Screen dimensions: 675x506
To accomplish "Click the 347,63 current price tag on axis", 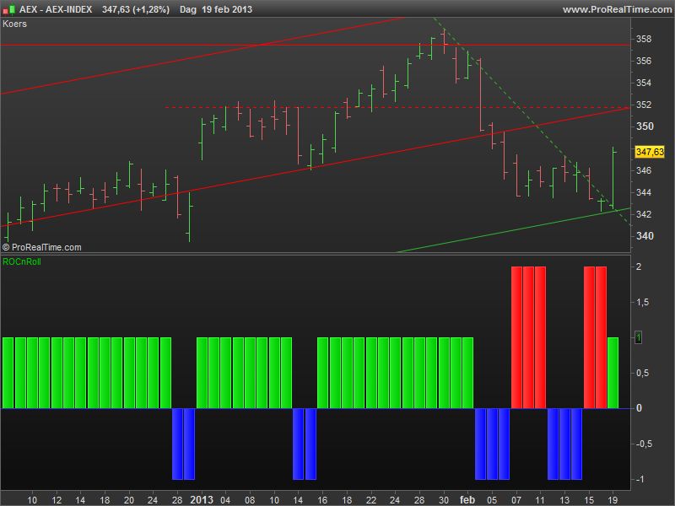I will (x=649, y=152).
